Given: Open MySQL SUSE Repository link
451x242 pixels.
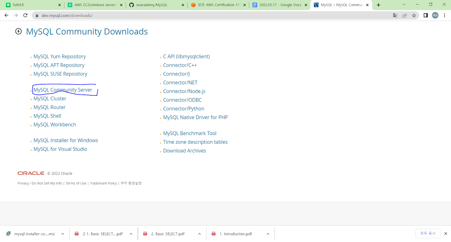Looking at the screenshot, I should click(60, 74).
